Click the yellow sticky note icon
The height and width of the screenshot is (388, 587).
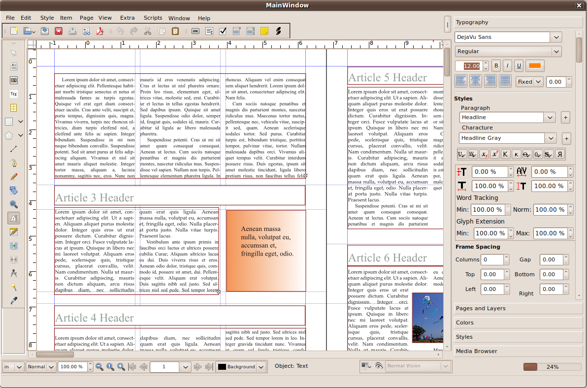264,31
